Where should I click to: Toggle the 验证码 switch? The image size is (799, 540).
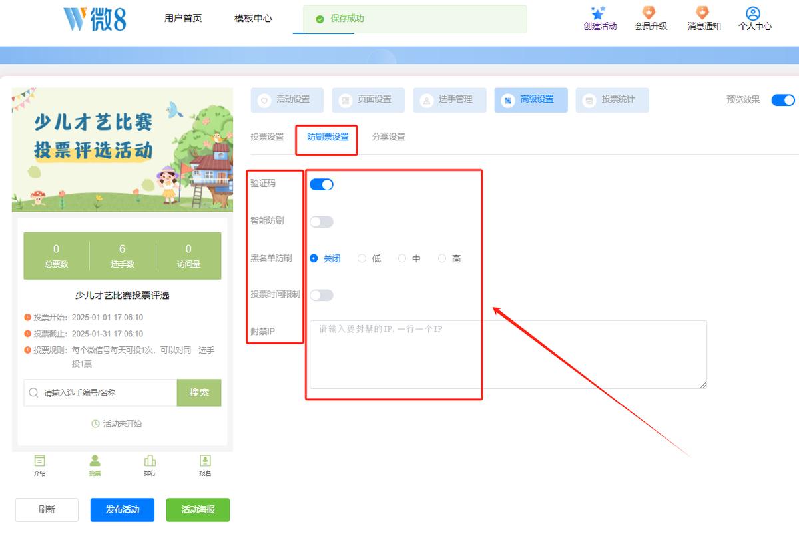321,184
